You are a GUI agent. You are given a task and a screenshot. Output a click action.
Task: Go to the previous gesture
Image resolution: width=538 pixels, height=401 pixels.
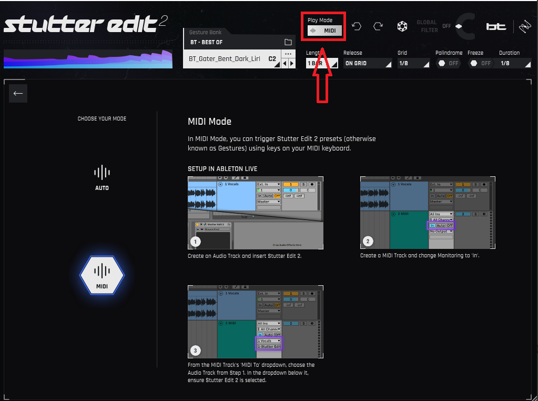click(x=285, y=63)
